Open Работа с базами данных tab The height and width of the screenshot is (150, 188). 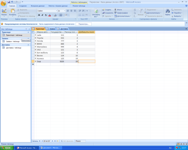tap(58, 6)
